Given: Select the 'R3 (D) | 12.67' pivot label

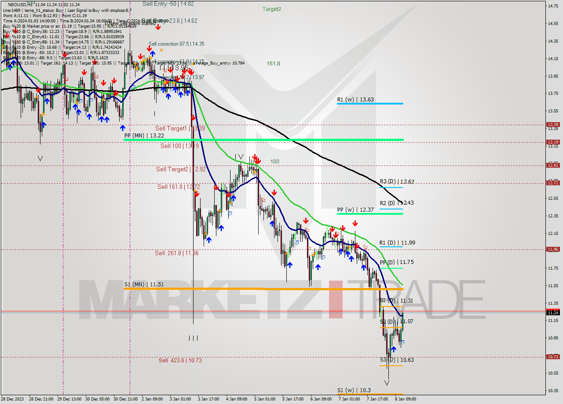Looking at the screenshot, I should (x=397, y=181).
